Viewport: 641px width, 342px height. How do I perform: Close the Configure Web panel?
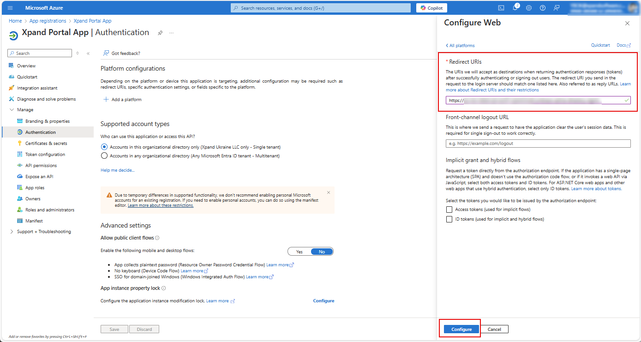coord(627,23)
